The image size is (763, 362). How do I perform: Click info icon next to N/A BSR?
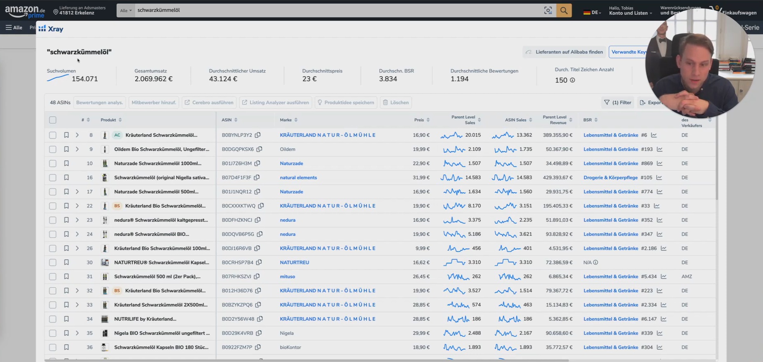tap(595, 262)
